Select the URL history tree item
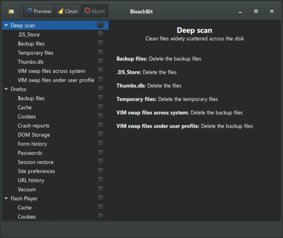The height and width of the screenshot is (238, 283). click(55, 180)
